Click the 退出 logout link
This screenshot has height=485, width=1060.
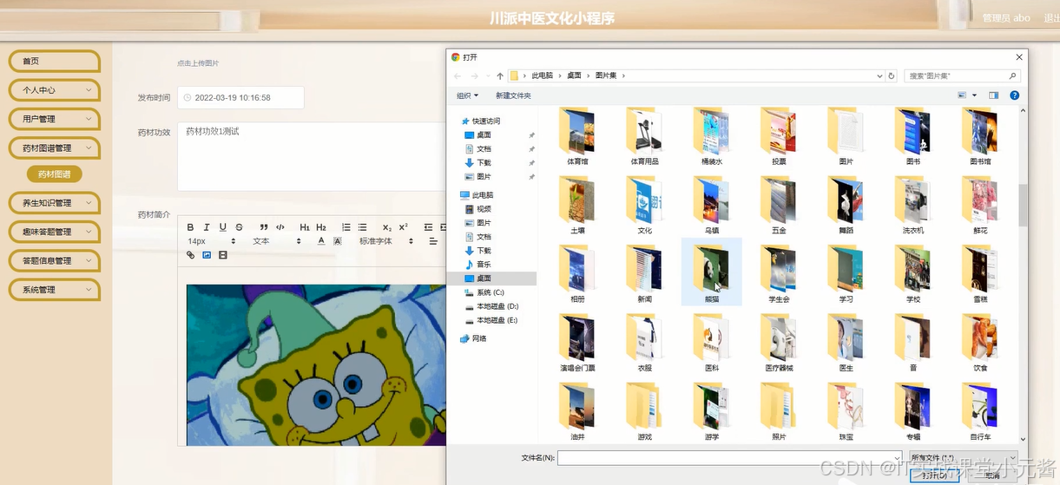point(1051,18)
